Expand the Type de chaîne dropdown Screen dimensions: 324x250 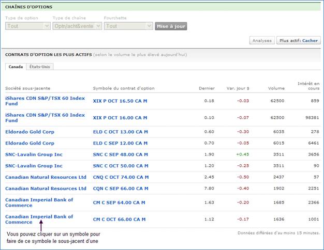(77, 26)
